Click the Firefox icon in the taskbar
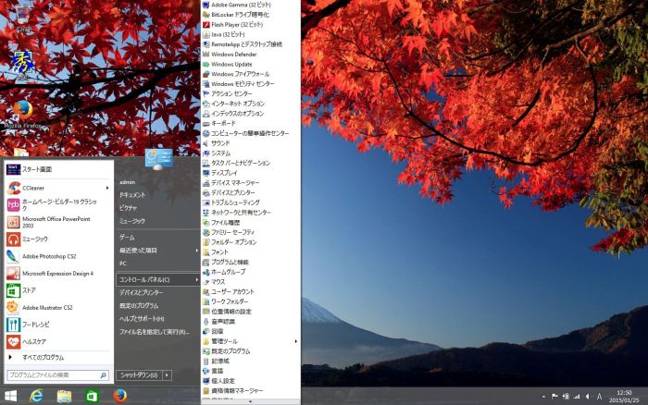This screenshot has width=648, height=405. [x=119, y=396]
